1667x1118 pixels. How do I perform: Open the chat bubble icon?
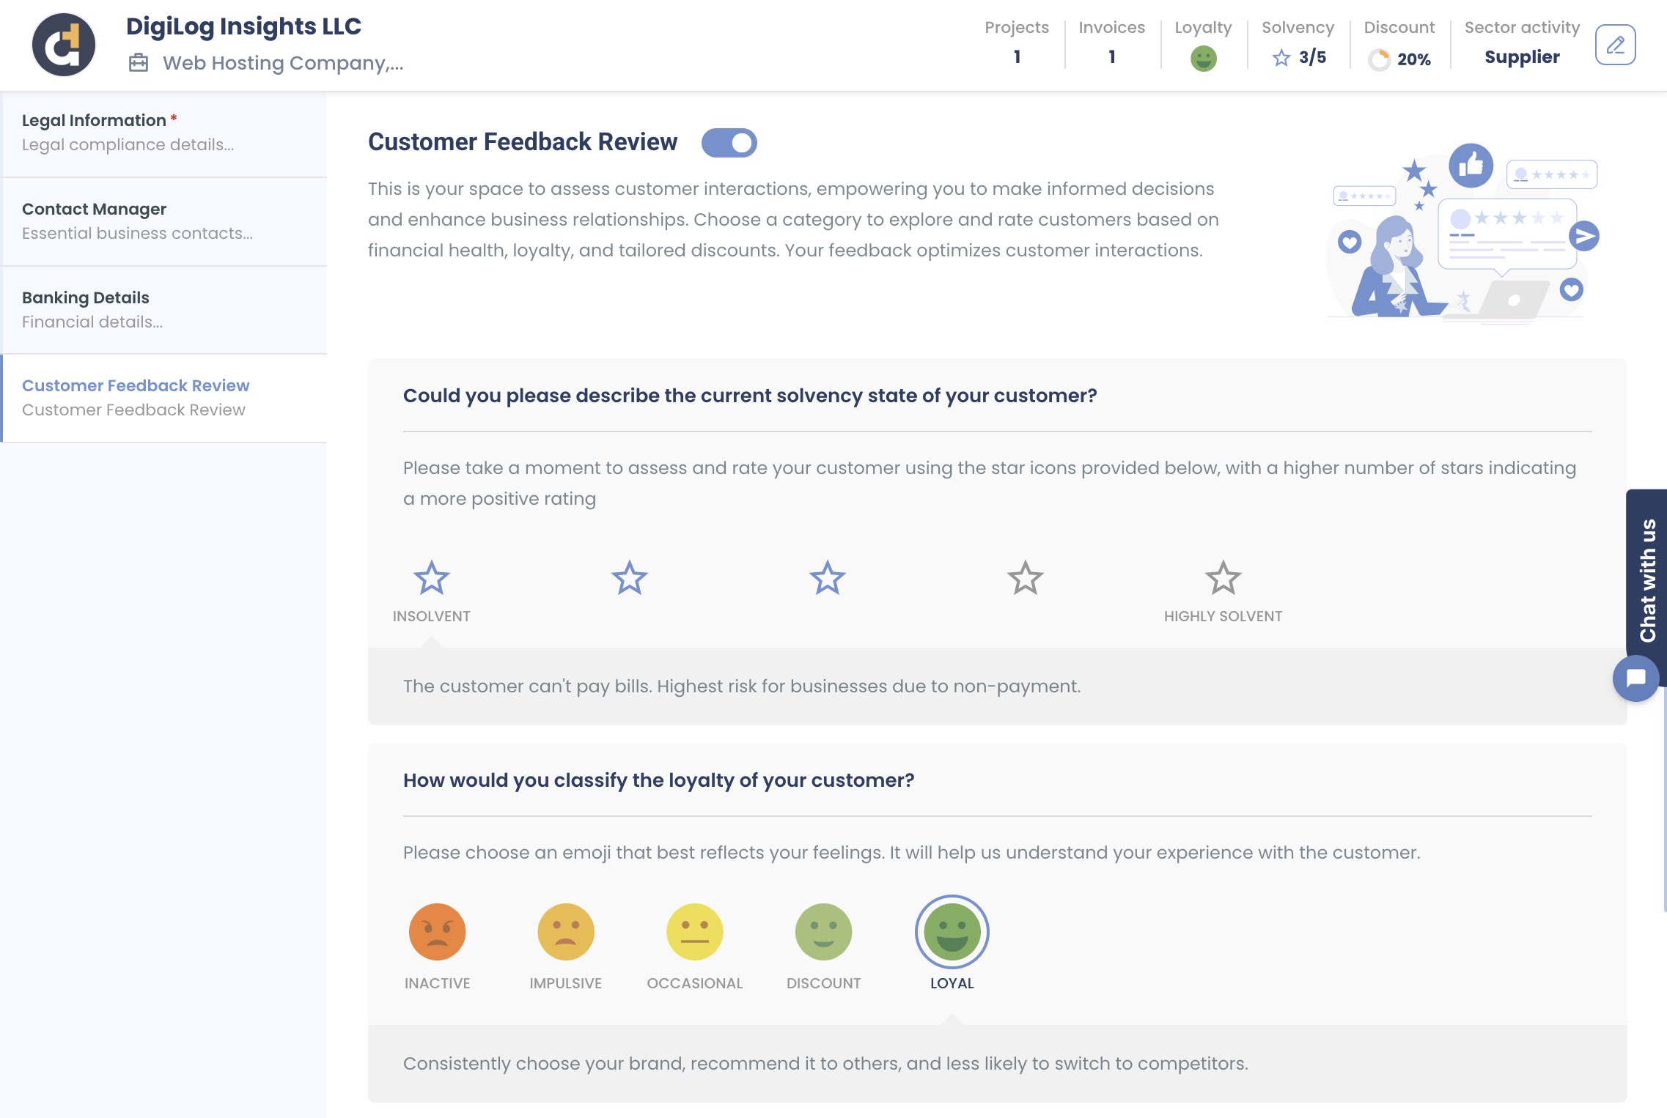click(x=1635, y=678)
